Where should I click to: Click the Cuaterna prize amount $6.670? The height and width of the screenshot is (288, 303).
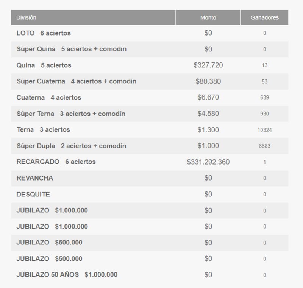point(208,97)
